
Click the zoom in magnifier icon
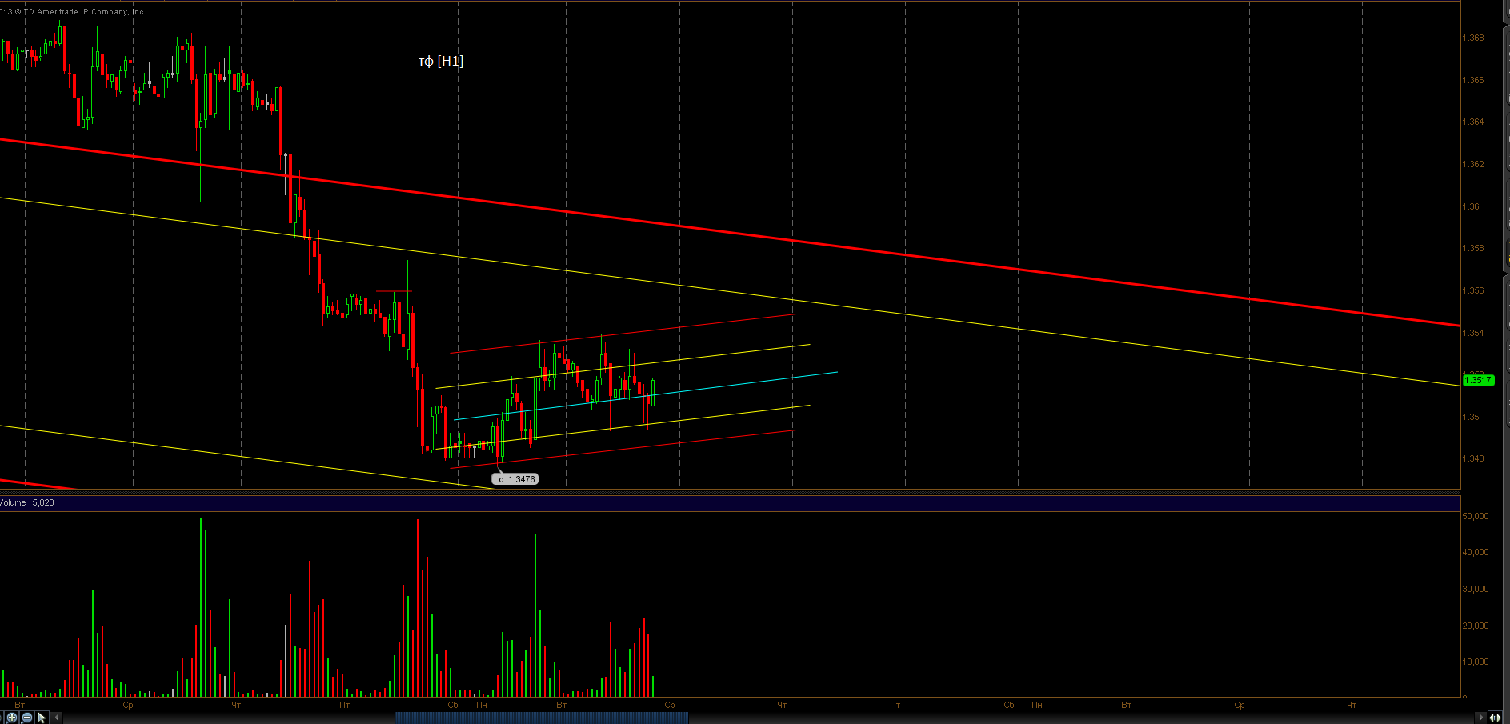(11, 718)
